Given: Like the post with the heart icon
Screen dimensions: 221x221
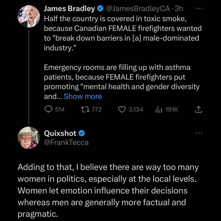Looking at the screenshot, I should tap(122, 110).
